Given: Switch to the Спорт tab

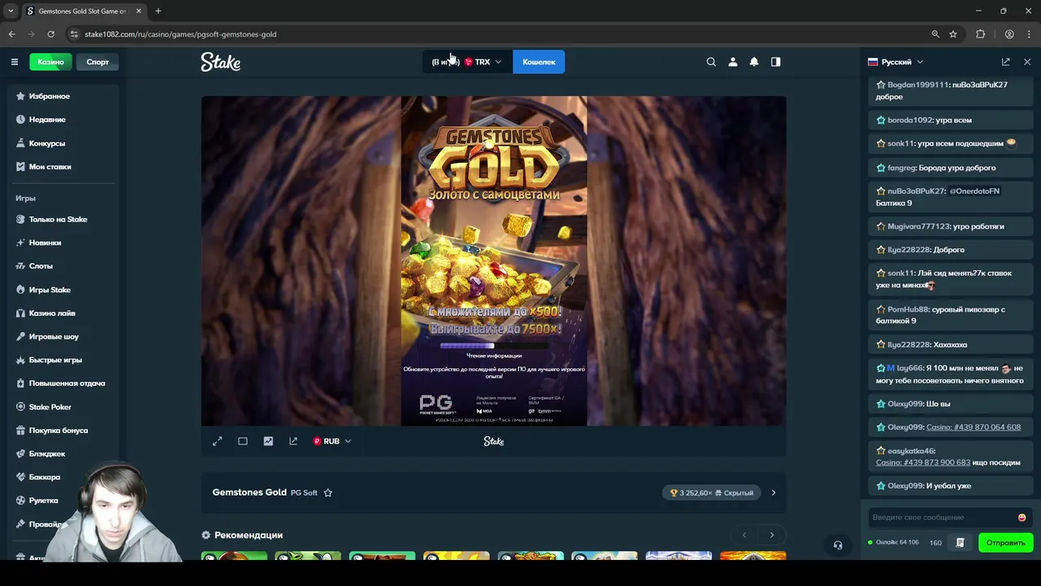Looking at the screenshot, I should coord(98,62).
